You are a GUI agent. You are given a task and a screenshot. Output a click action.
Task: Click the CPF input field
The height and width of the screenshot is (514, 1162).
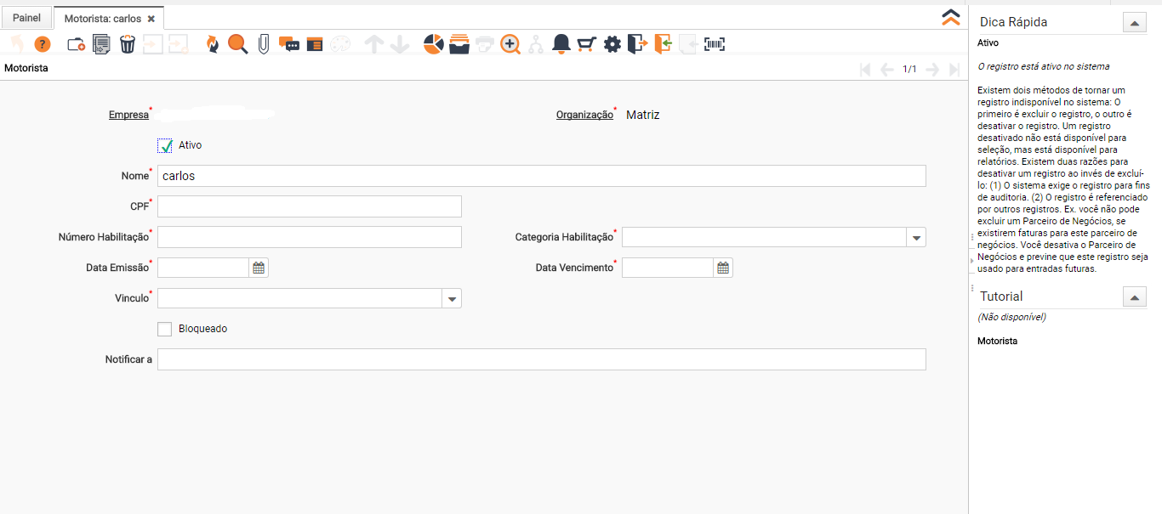click(x=310, y=206)
